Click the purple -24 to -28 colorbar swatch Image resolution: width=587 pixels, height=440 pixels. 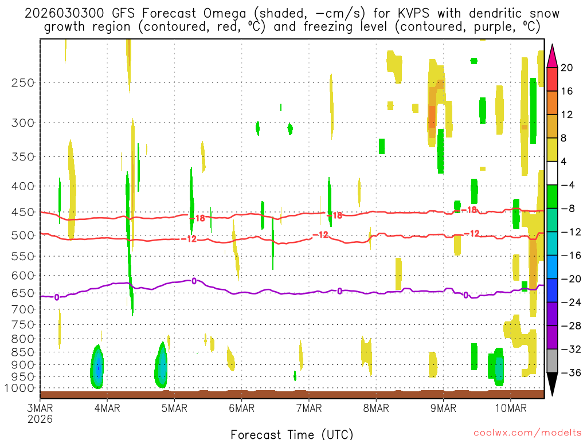pos(552,314)
